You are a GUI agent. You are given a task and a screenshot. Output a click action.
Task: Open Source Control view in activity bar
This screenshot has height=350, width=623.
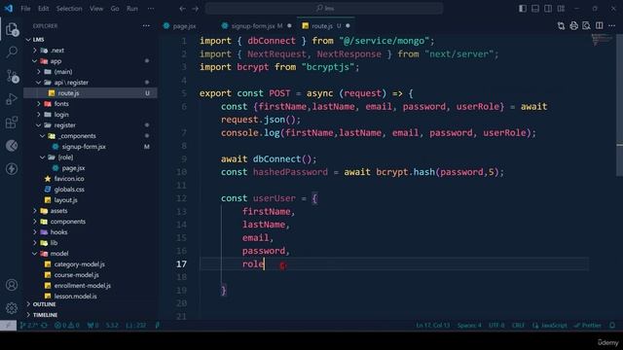tap(12, 76)
